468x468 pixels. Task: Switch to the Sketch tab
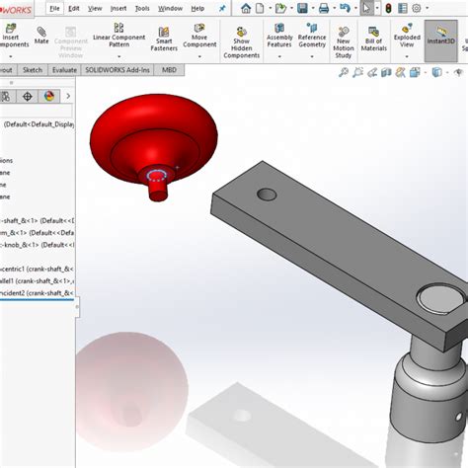pos(33,70)
